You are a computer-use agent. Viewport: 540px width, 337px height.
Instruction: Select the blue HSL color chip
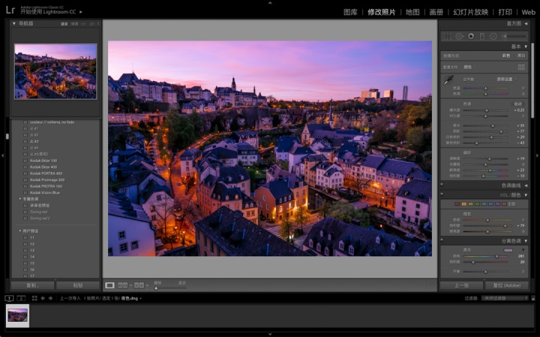tap(490, 204)
